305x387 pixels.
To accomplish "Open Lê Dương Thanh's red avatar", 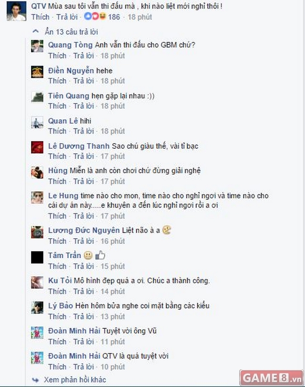I will [37, 147].
